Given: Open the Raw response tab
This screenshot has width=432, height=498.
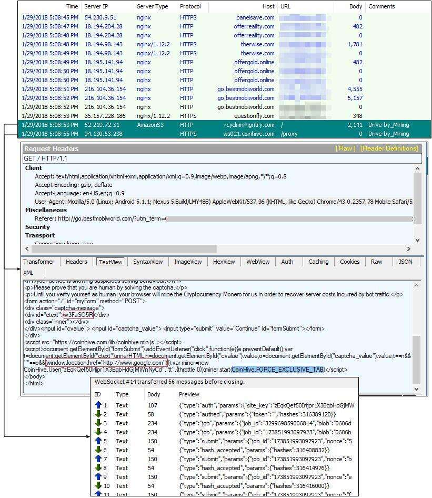Looking at the screenshot, I should [376, 262].
